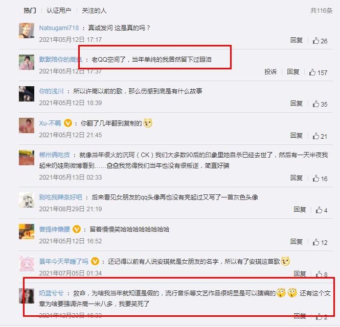Click verified V badge next to Xu-不羁
This screenshot has height=327, width=340.
point(68,123)
